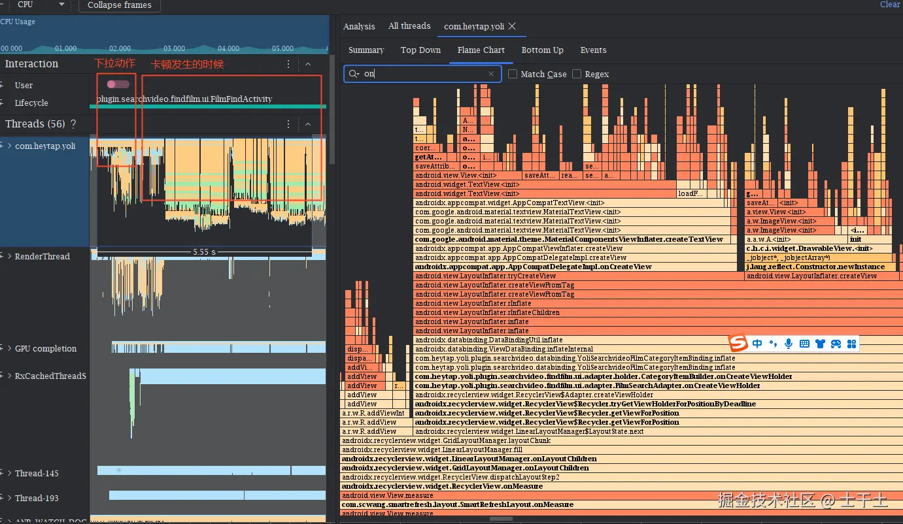The height and width of the screenshot is (524, 903).
Task: Switch to the Top Down tab
Action: (420, 50)
